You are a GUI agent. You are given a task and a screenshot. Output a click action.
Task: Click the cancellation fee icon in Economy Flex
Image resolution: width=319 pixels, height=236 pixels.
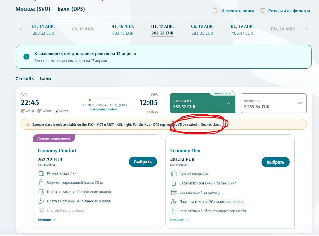coord(174,202)
